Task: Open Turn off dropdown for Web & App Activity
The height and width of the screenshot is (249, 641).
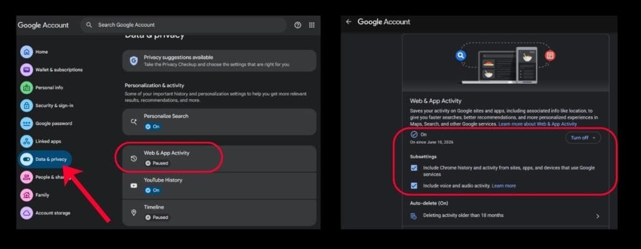Action: pyautogui.click(x=583, y=138)
